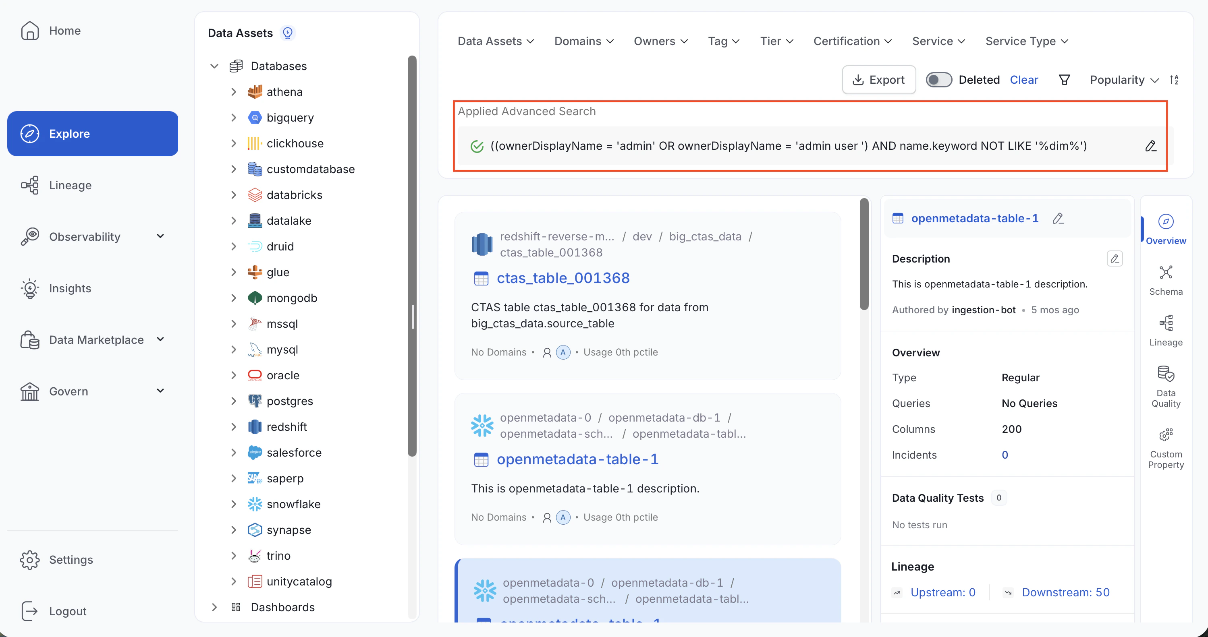The width and height of the screenshot is (1208, 637).
Task: Open the openmetadata-table-1 summary panel title
Action: tap(974, 218)
